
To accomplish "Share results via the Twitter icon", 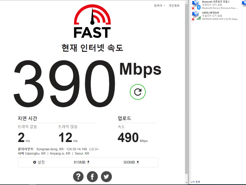I will 106,176.
